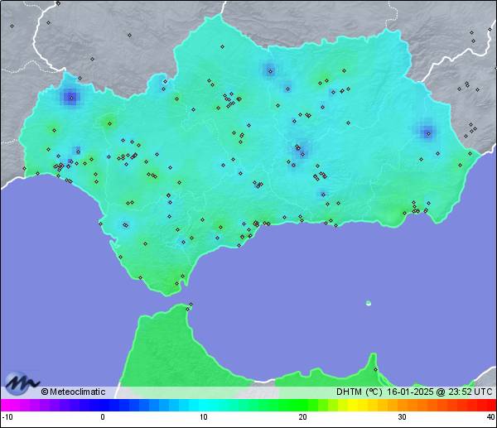Click station marker in dark blue eastern cold spot
The height and width of the screenshot is (428, 497).
pyautogui.click(x=428, y=133)
